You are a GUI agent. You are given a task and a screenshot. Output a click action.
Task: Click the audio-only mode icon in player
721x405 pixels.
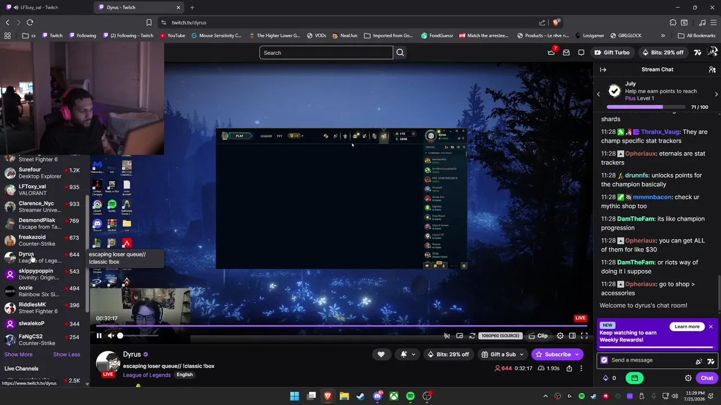click(447, 336)
